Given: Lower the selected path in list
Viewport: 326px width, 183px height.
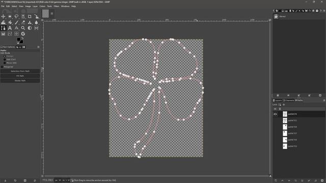Looking at the screenshot, I should click(x=289, y=181).
